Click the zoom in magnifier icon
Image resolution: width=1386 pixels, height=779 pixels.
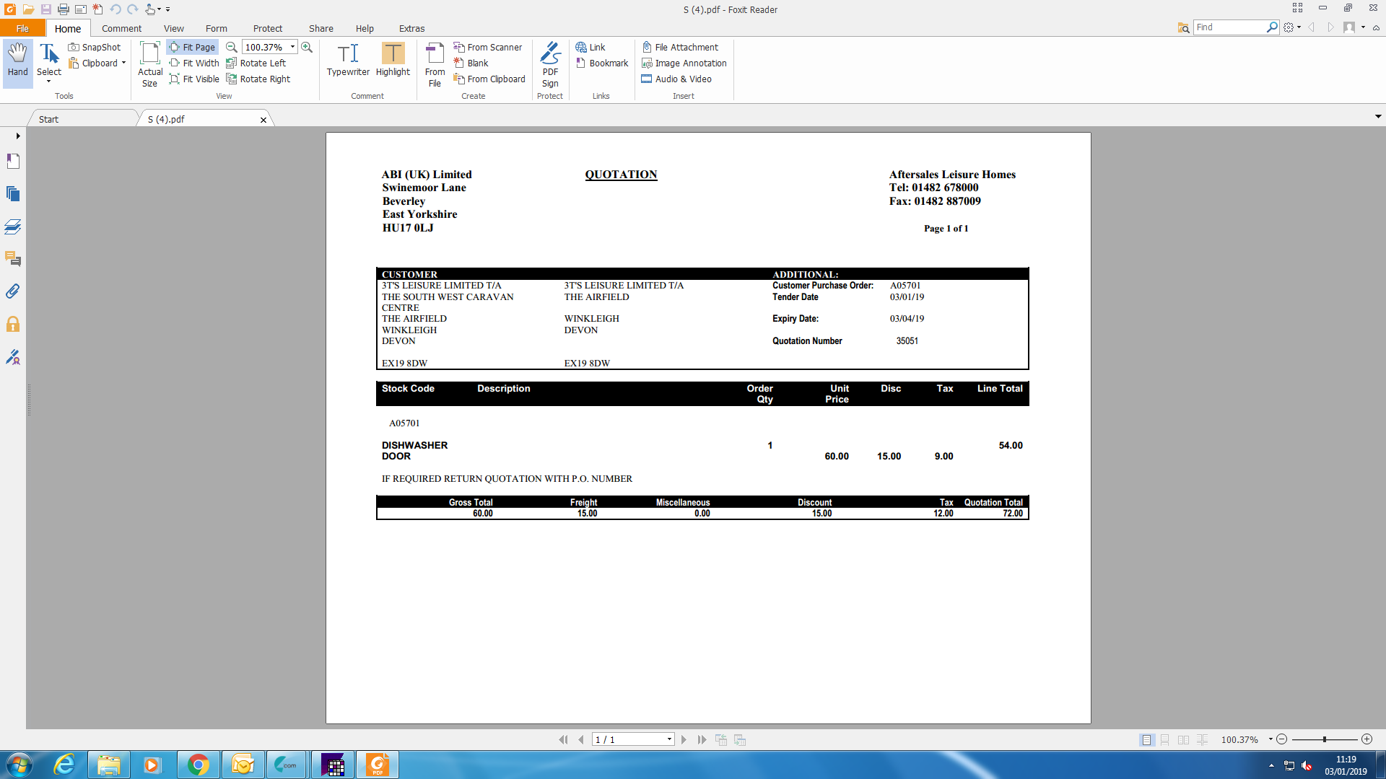(307, 47)
